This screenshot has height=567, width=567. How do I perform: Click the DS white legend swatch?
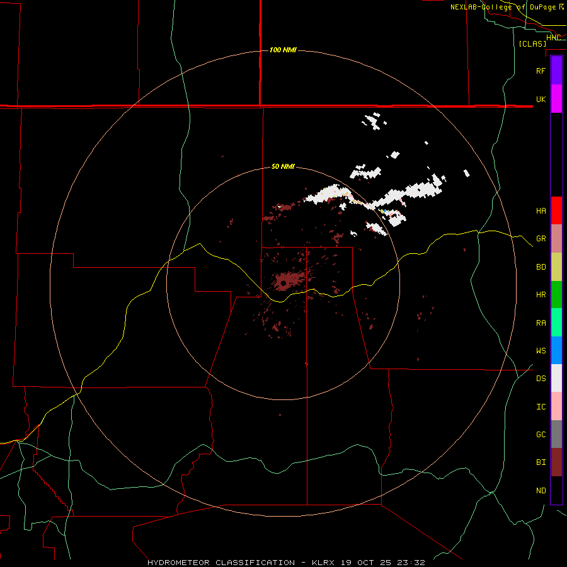(x=556, y=378)
